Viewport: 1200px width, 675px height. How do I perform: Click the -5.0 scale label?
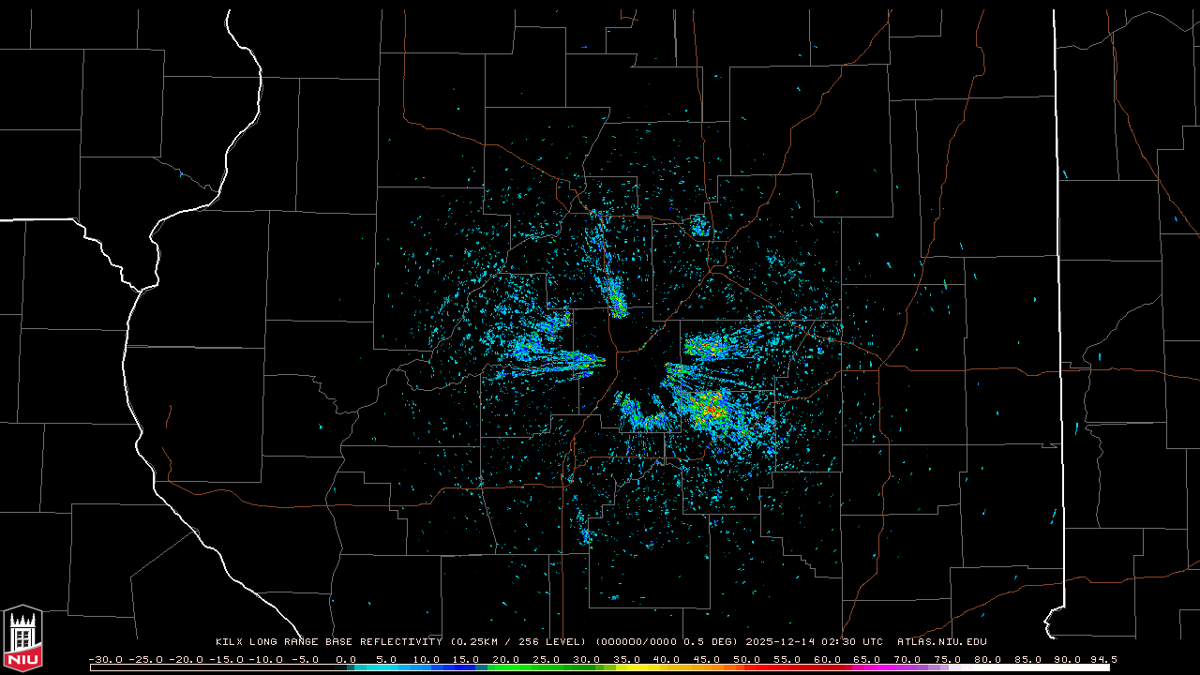(x=305, y=659)
